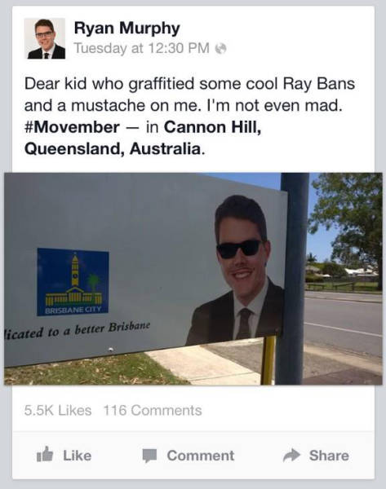386x489 pixels.
Task: Tap the speech bubble Comment icon
Action: click(149, 456)
